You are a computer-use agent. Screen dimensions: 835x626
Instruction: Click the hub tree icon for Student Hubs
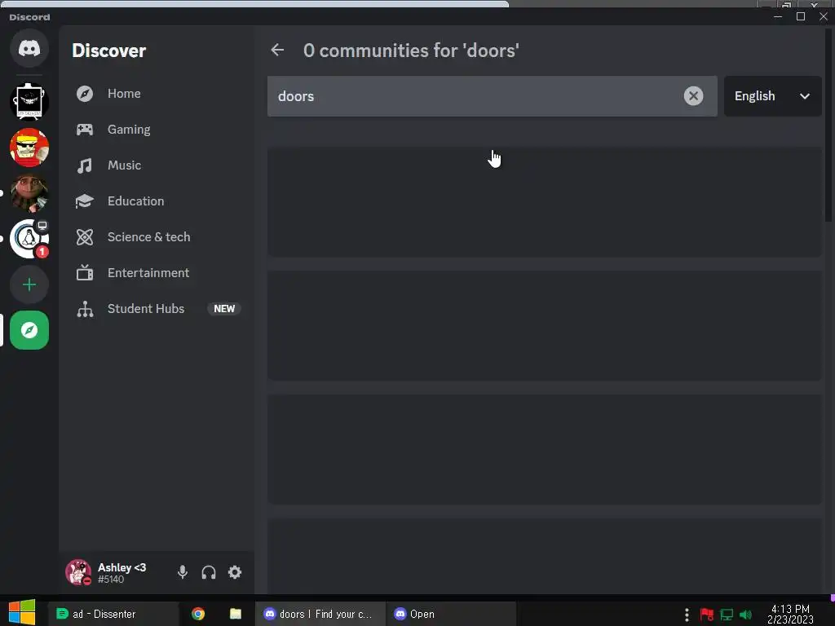(x=85, y=309)
